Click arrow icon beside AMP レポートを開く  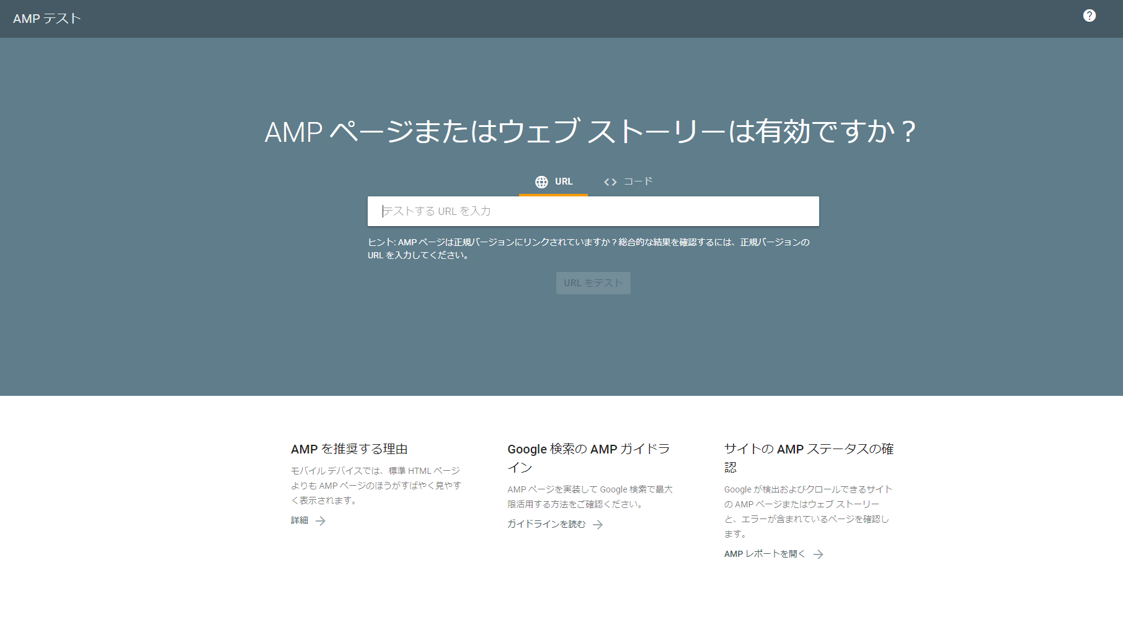coord(819,554)
